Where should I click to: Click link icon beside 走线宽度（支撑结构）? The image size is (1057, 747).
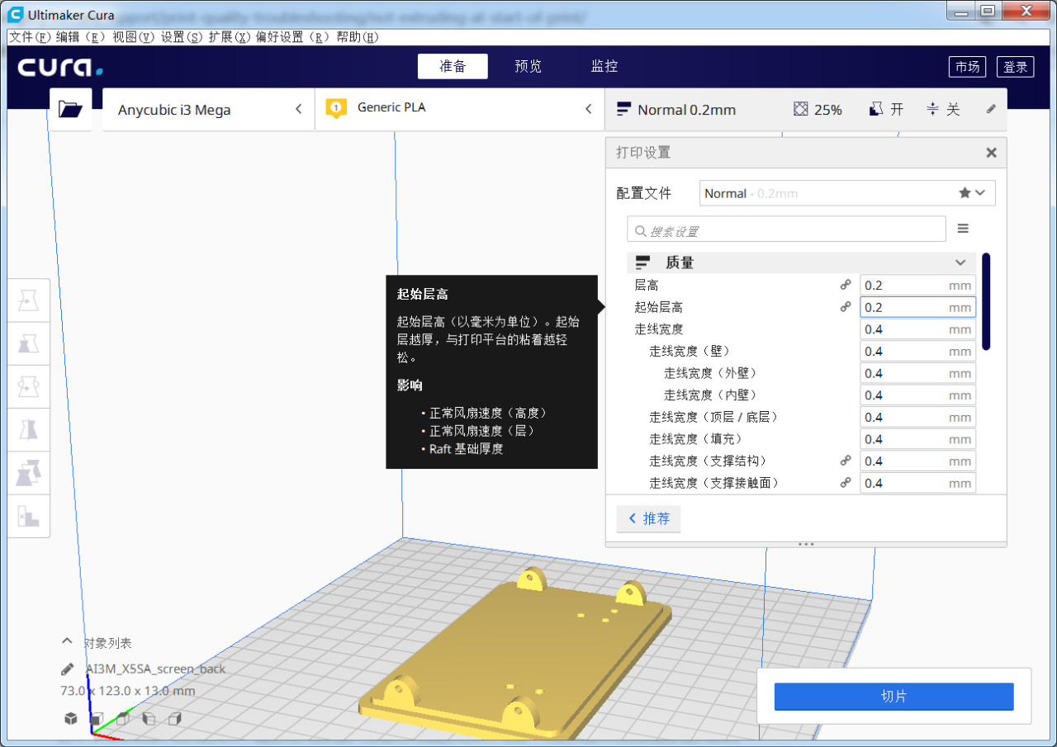846,461
